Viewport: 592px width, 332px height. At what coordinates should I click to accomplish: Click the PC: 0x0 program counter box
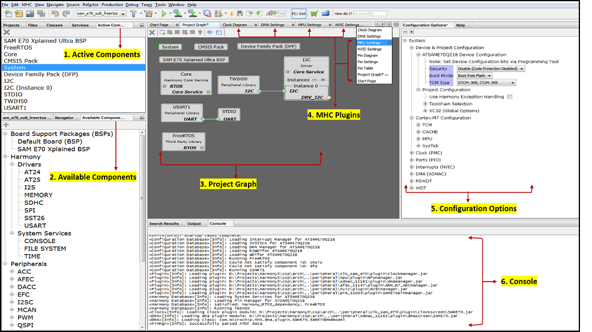298,14
